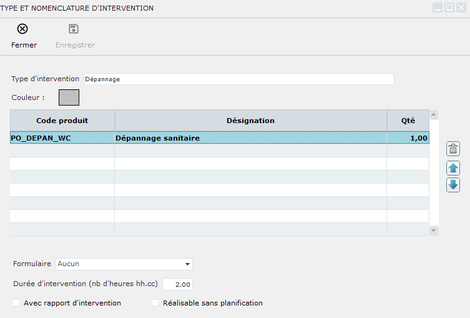Open the Couleur grey color swatch
The image size is (470, 318).
tap(69, 97)
